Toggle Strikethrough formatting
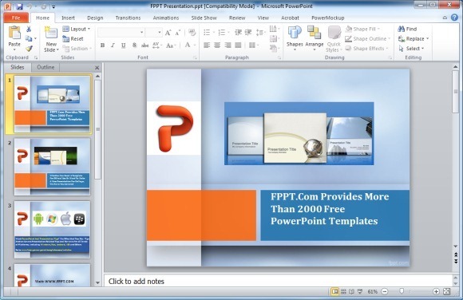 click(x=145, y=45)
